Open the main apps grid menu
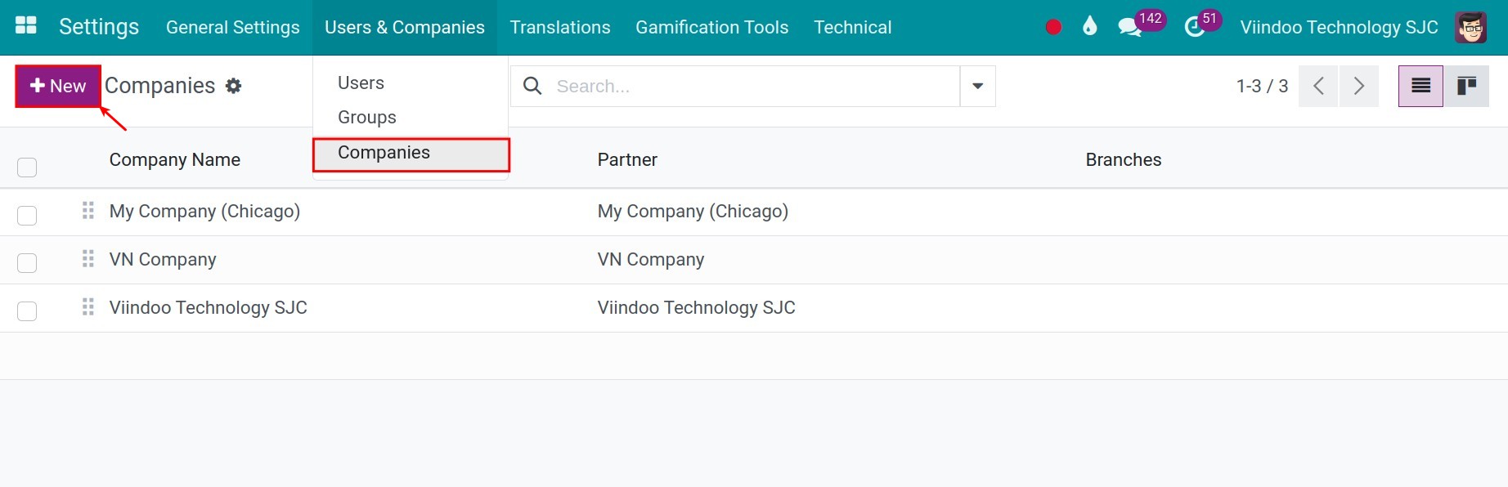This screenshot has width=1508, height=487. [26, 26]
